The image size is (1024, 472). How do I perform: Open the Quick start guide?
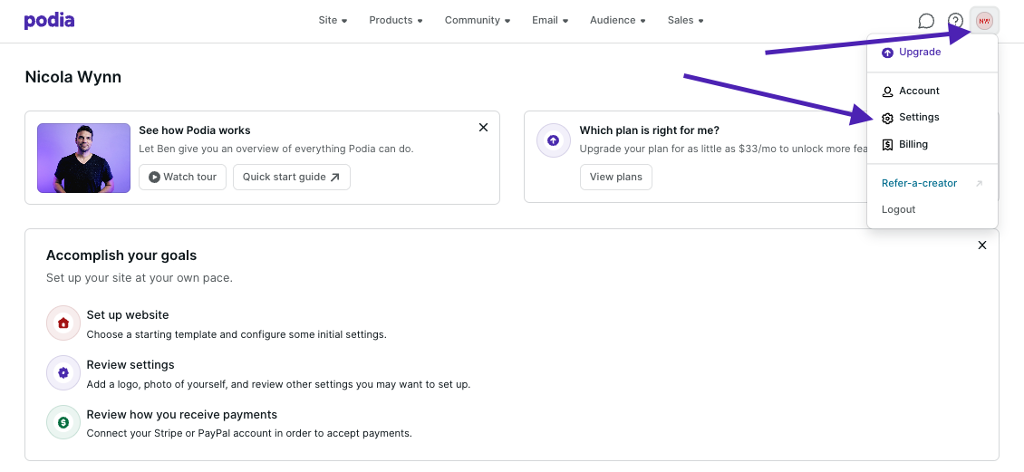[291, 177]
